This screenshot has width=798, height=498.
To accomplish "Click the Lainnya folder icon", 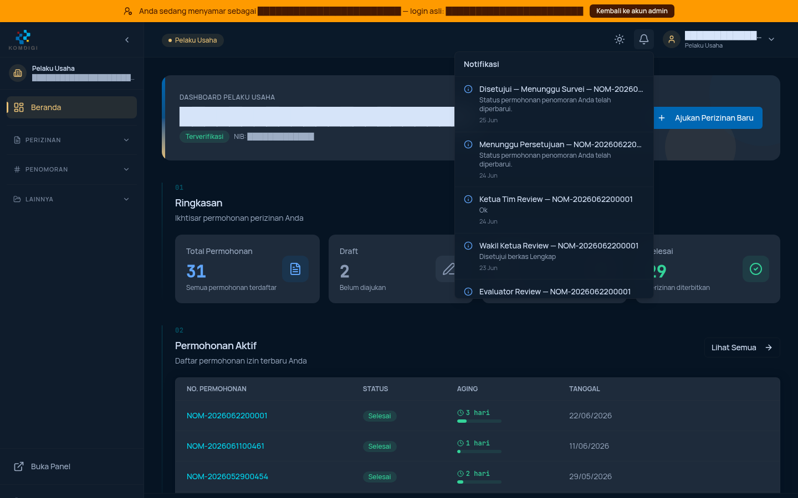I will coord(17,199).
